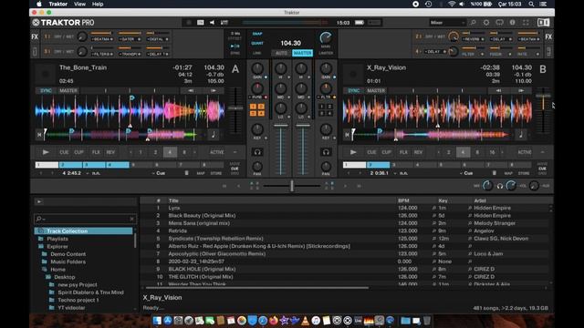The height and width of the screenshot is (328, 584).
Task: Toggle MASTER on Deck A
Action: click(68, 90)
